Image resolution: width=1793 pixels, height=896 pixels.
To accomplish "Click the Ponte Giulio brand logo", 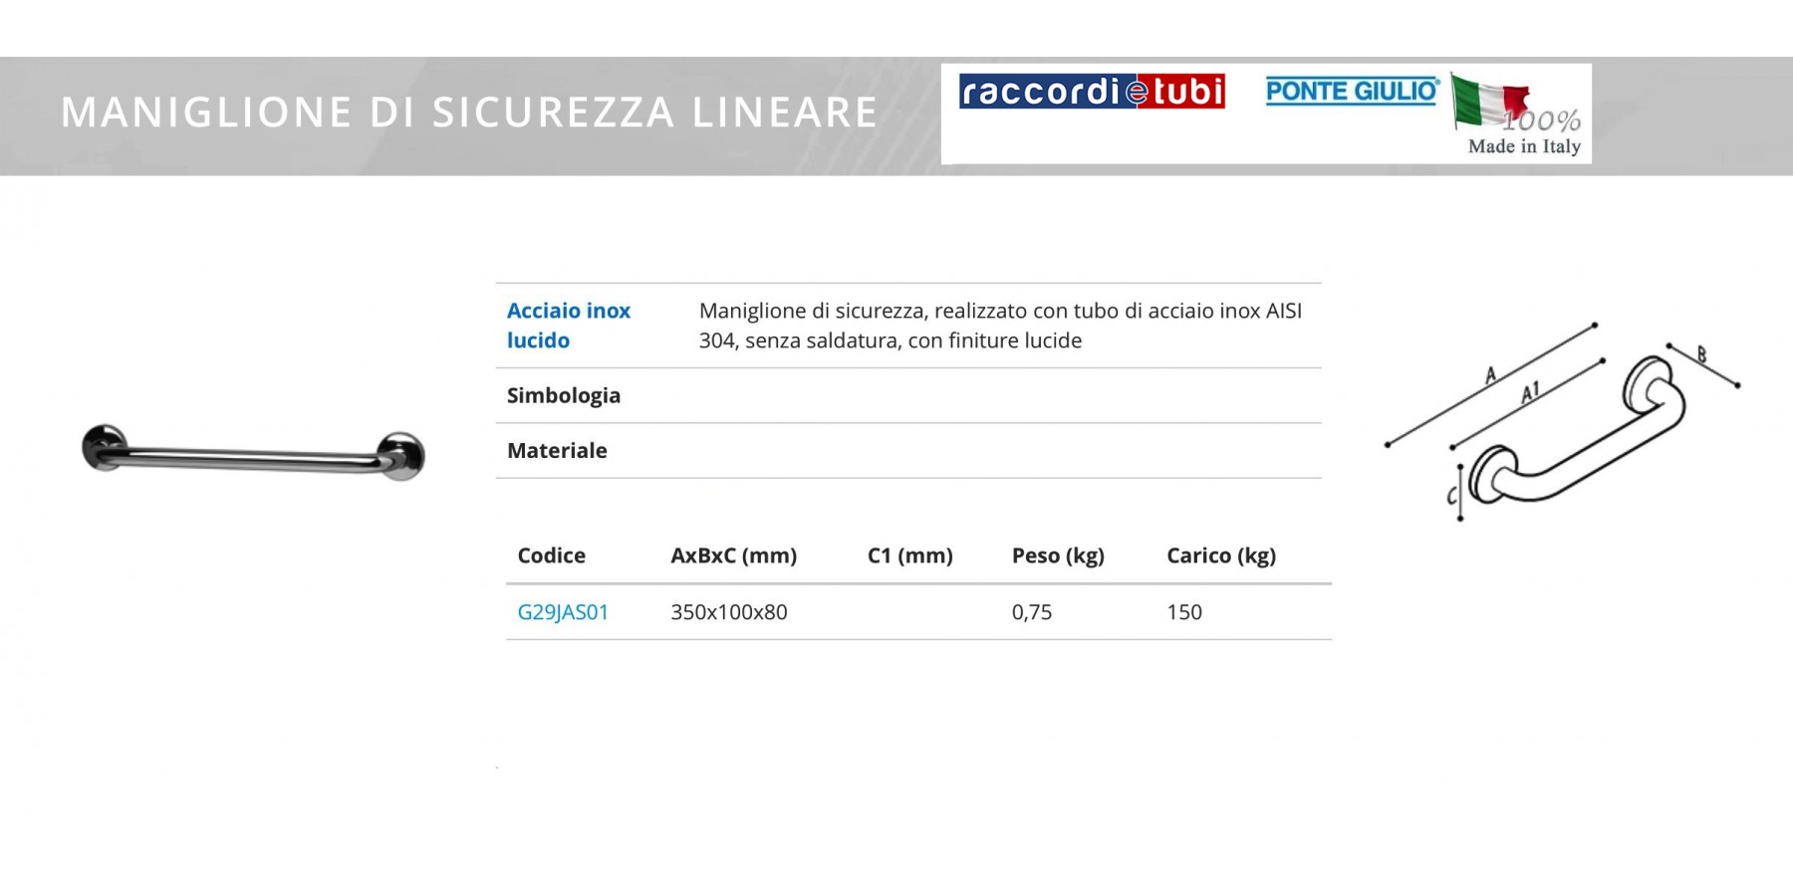I will point(1352,92).
